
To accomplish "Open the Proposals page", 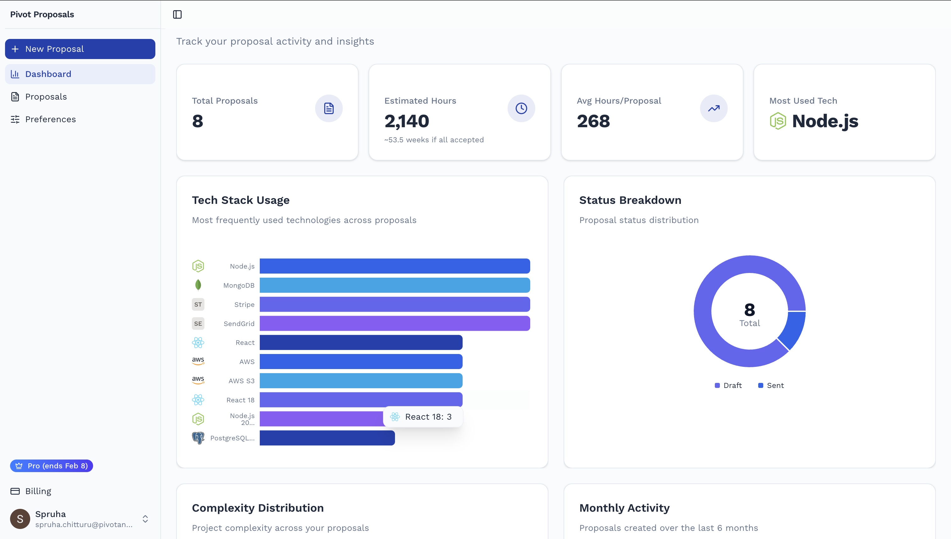I will tap(46, 97).
